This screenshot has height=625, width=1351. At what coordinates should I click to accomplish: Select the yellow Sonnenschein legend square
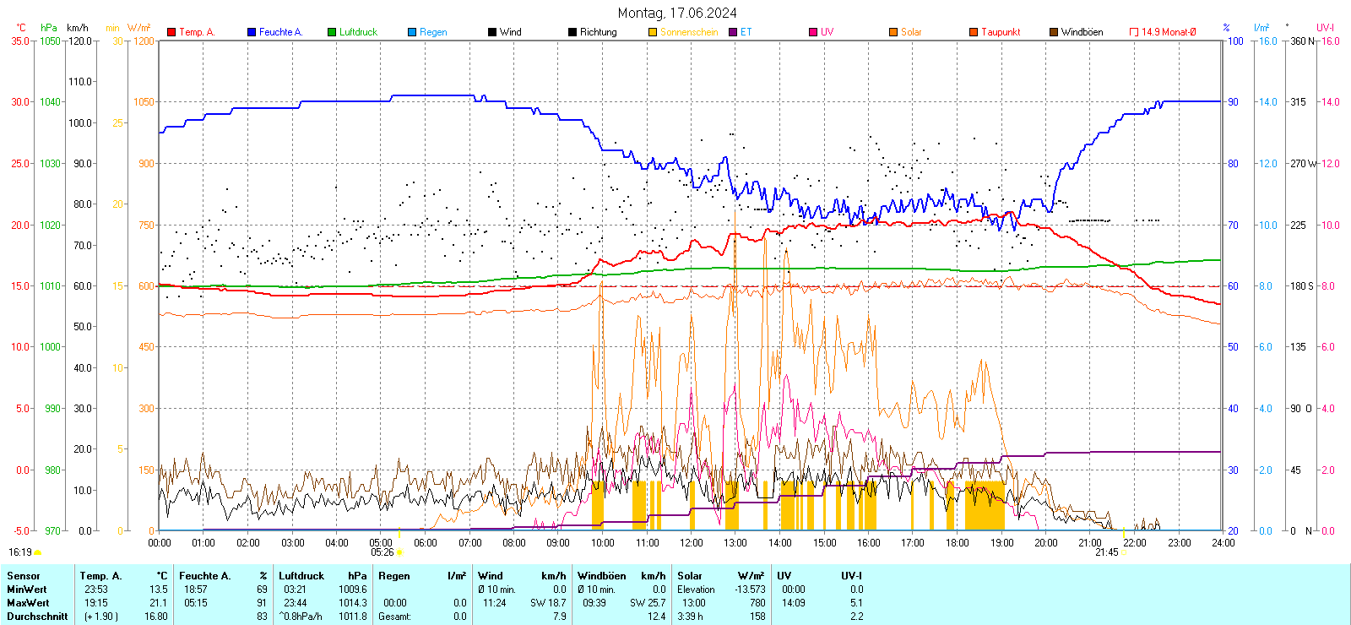(653, 32)
